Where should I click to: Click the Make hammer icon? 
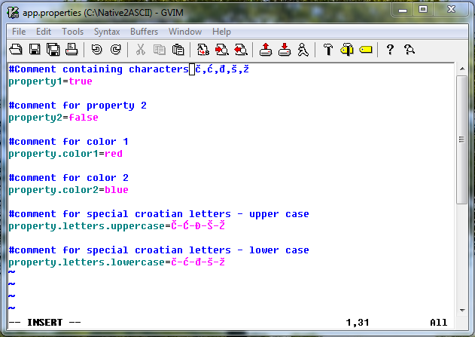328,50
